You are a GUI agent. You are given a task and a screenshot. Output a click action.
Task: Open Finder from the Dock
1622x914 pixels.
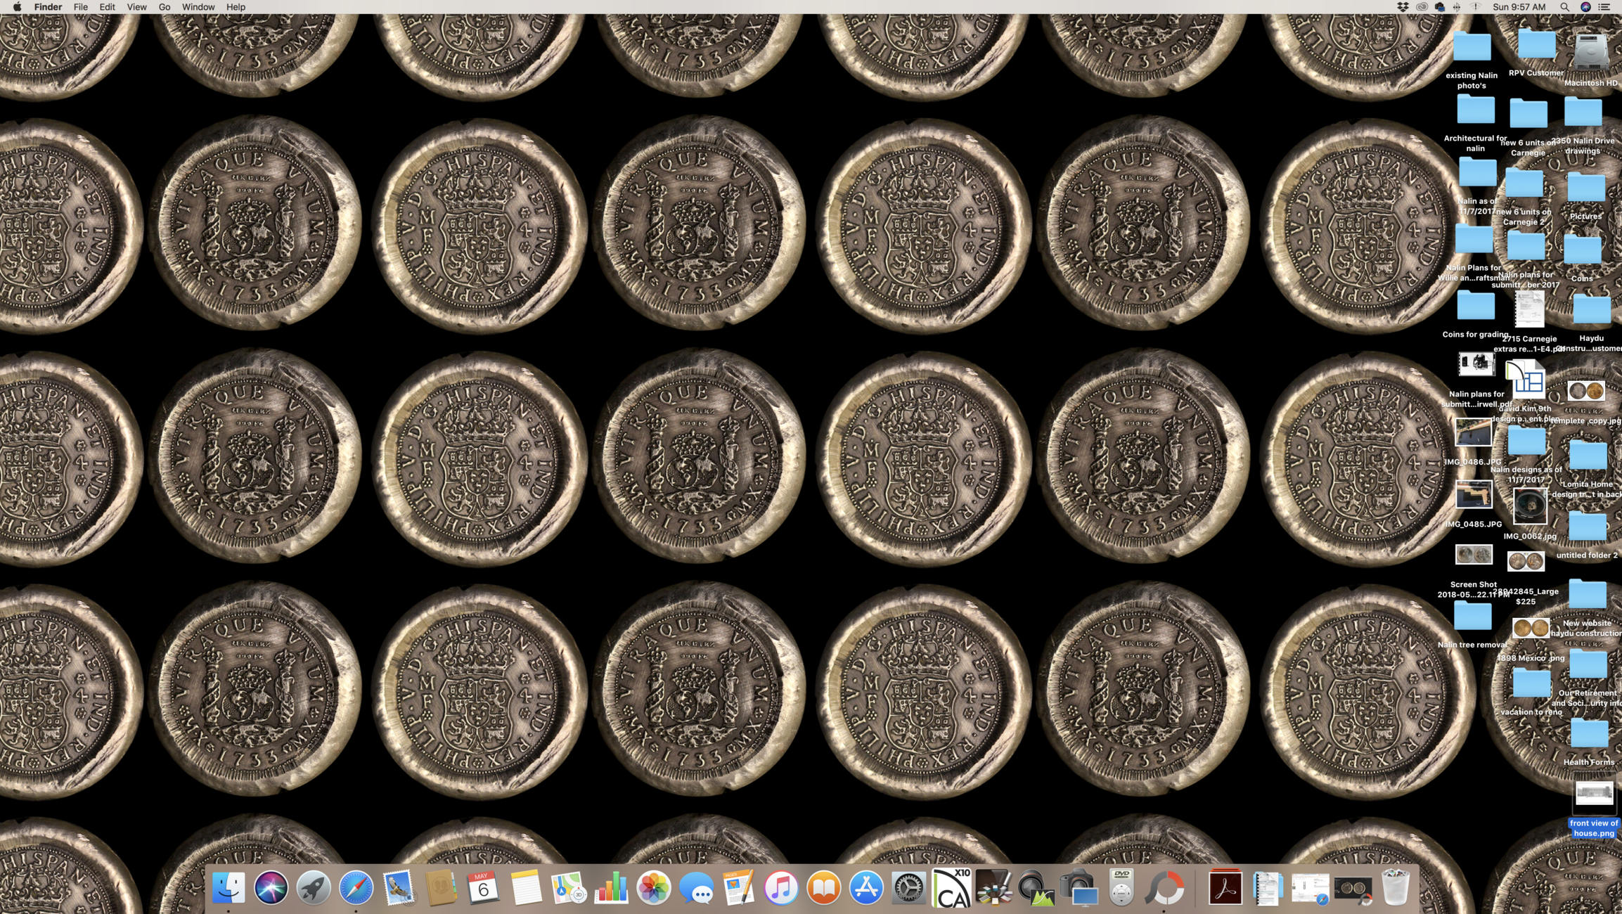coord(229,887)
